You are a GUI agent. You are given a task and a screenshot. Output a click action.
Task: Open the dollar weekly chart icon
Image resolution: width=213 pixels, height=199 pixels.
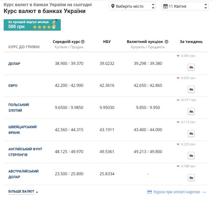tap(191, 67)
